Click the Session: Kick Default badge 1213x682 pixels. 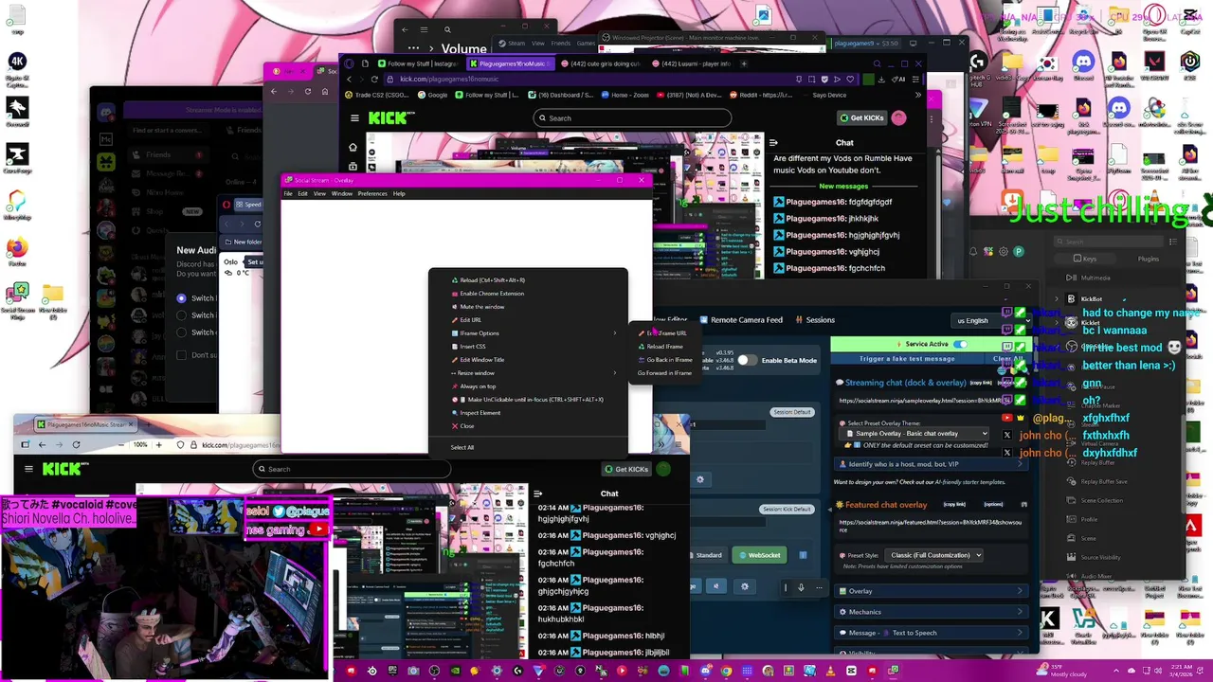pyautogui.click(x=788, y=509)
